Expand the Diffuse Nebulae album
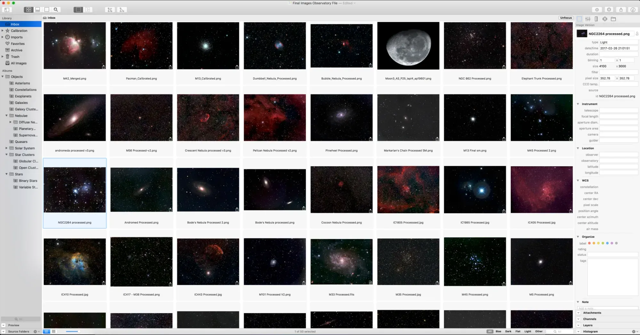The image size is (640, 335). coord(10,122)
